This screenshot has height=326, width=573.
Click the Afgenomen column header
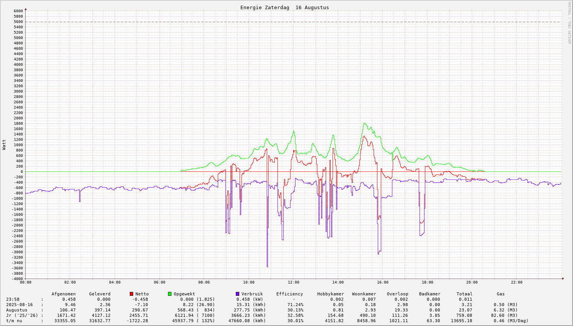pos(64,294)
